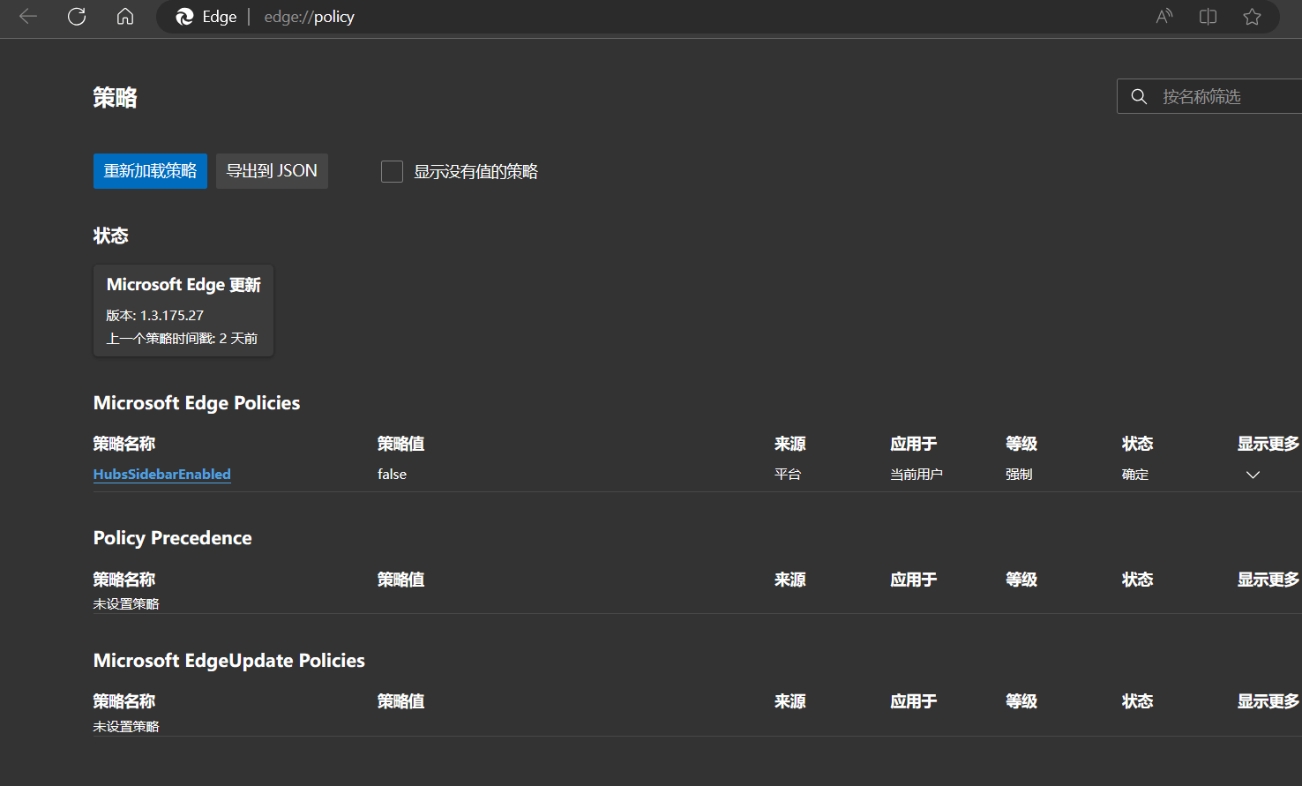This screenshot has height=786, width=1302.
Task: Click the 上一个策略时间戳: 2 天前 text
Action: coord(182,339)
